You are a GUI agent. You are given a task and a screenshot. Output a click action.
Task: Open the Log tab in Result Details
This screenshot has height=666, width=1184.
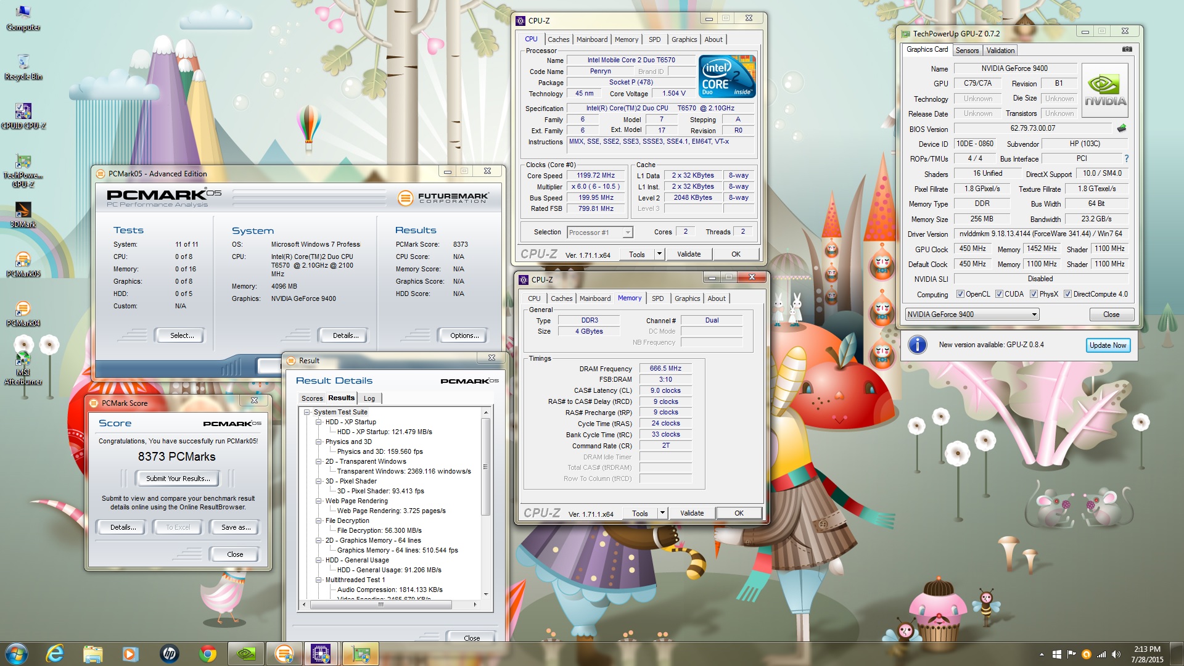(369, 398)
